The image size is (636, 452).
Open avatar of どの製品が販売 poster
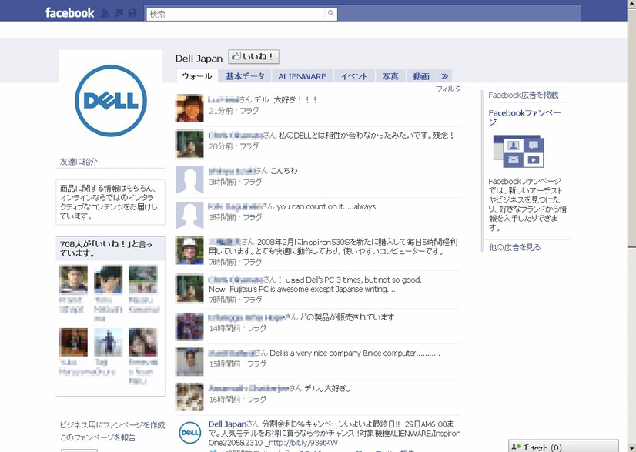click(189, 326)
